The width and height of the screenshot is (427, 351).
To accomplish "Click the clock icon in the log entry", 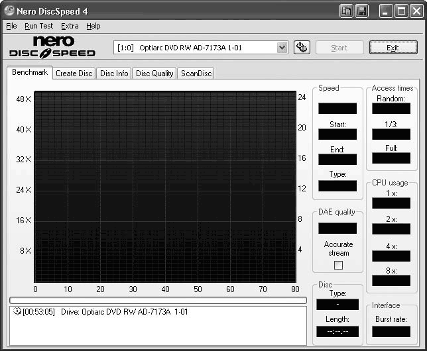I will tap(16, 312).
